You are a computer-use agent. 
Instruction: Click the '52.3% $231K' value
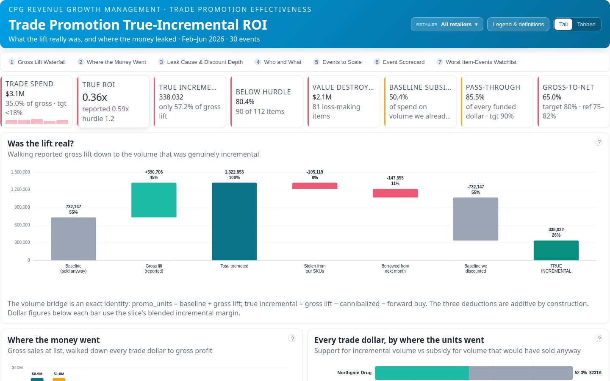(588, 373)
